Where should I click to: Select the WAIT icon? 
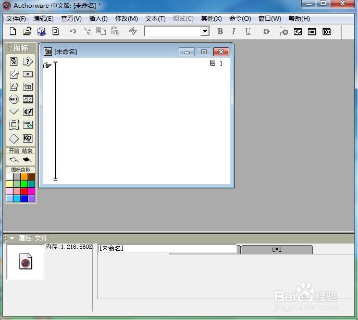pyautogui.click(x=14, y=99)
